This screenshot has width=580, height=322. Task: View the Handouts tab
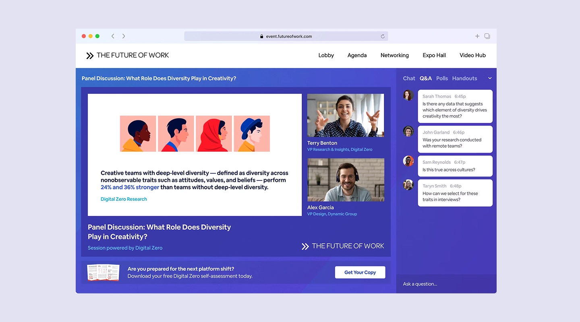(464, 78)
